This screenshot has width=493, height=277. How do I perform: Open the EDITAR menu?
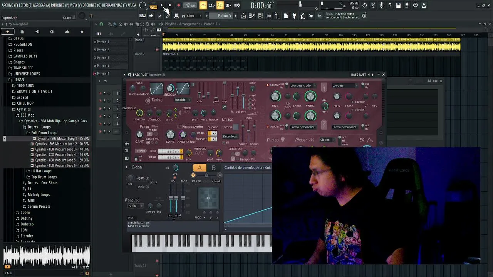point(25,5)
